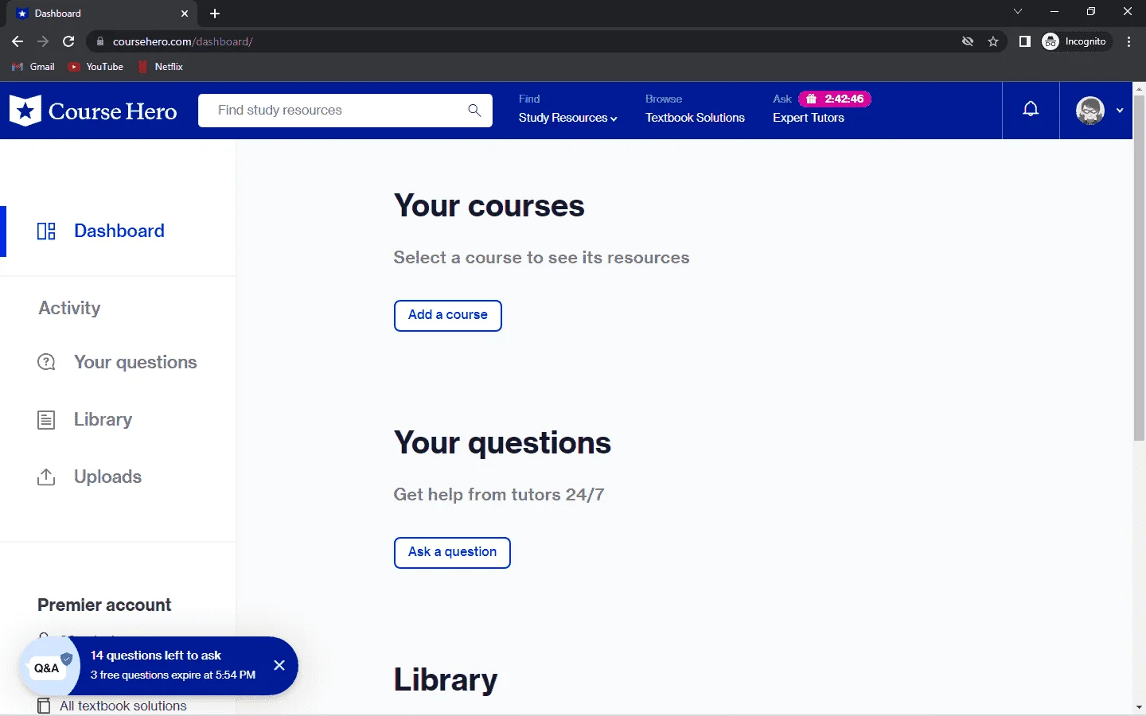This screenshot has width=1146, height=716.
Task: Click the Activity sidebar heading
Action: point(69,309)
